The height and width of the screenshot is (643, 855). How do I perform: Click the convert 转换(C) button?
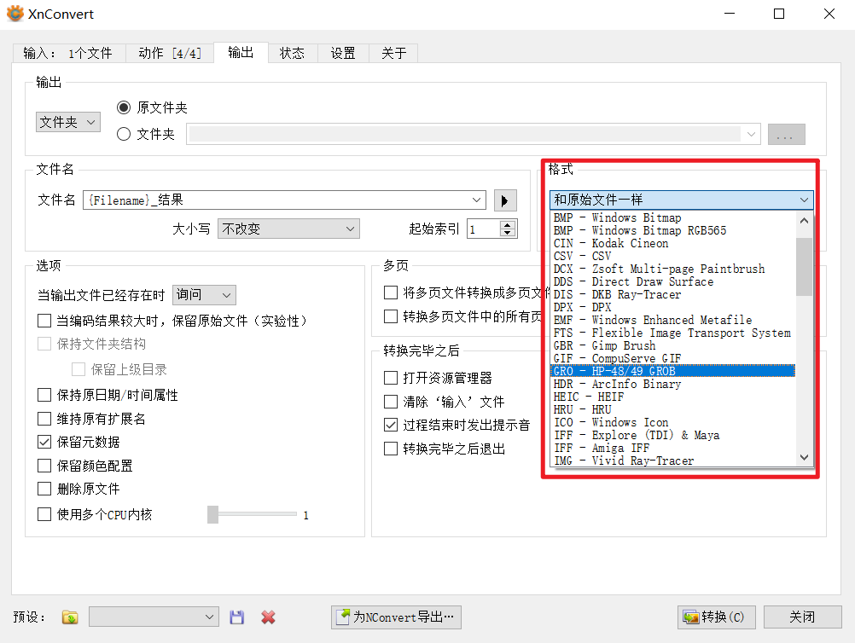click(x=717, y=617)
